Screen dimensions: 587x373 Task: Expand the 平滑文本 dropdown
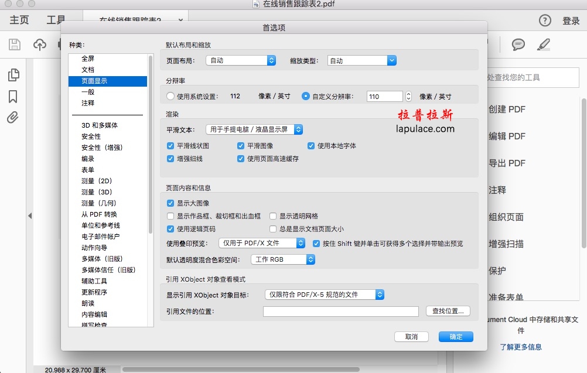254,129
